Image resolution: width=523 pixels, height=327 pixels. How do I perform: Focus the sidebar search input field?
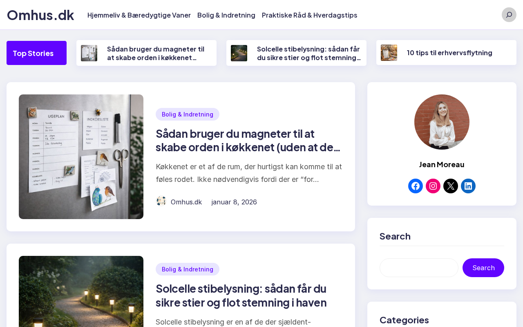[x=419, y=268]
